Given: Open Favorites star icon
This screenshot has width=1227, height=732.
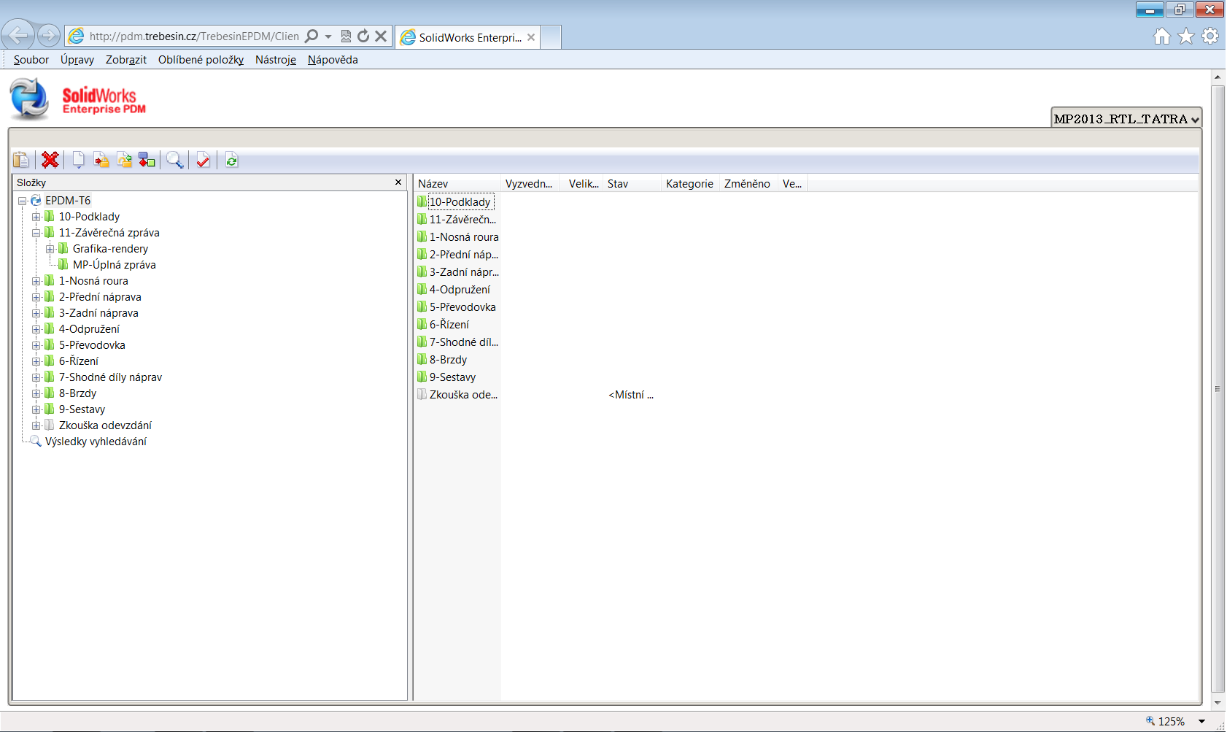Looking at the screenshot, I should [1186, 36].
